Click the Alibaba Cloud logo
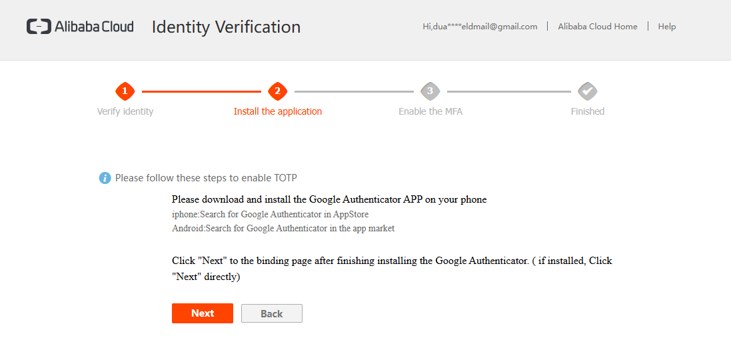The height and width of the screenshot is (340, 731). [x=80, y=27]
